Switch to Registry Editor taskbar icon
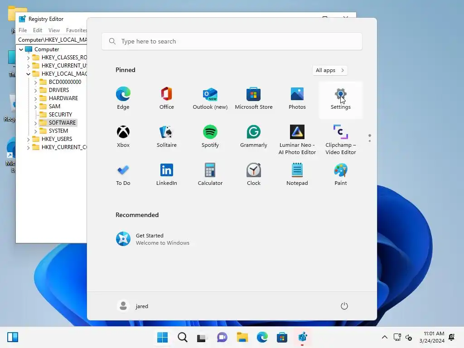Viewport: 464px width, 348px height. click(x=302, y=337)
